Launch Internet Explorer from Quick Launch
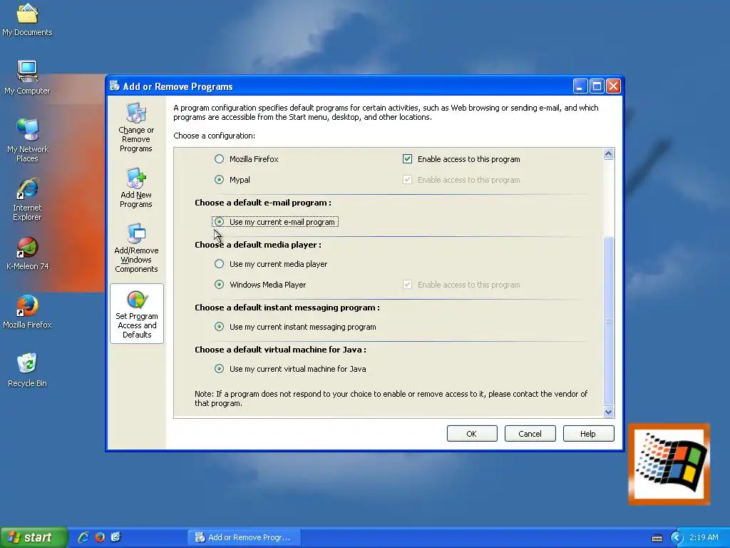 click(x=83, y=537)
